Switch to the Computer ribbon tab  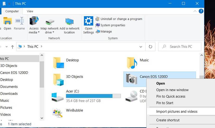pyautogui.click(x=12, y=11)
